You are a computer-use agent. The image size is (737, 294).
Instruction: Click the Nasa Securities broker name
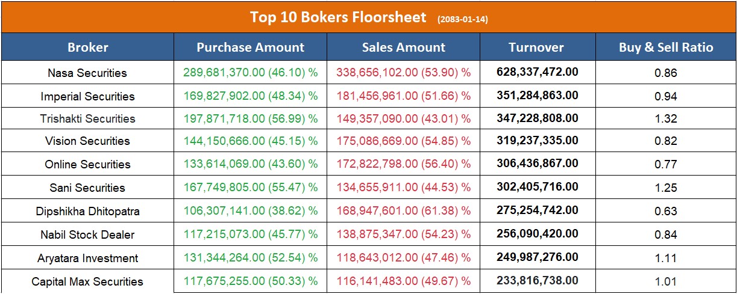87,73
